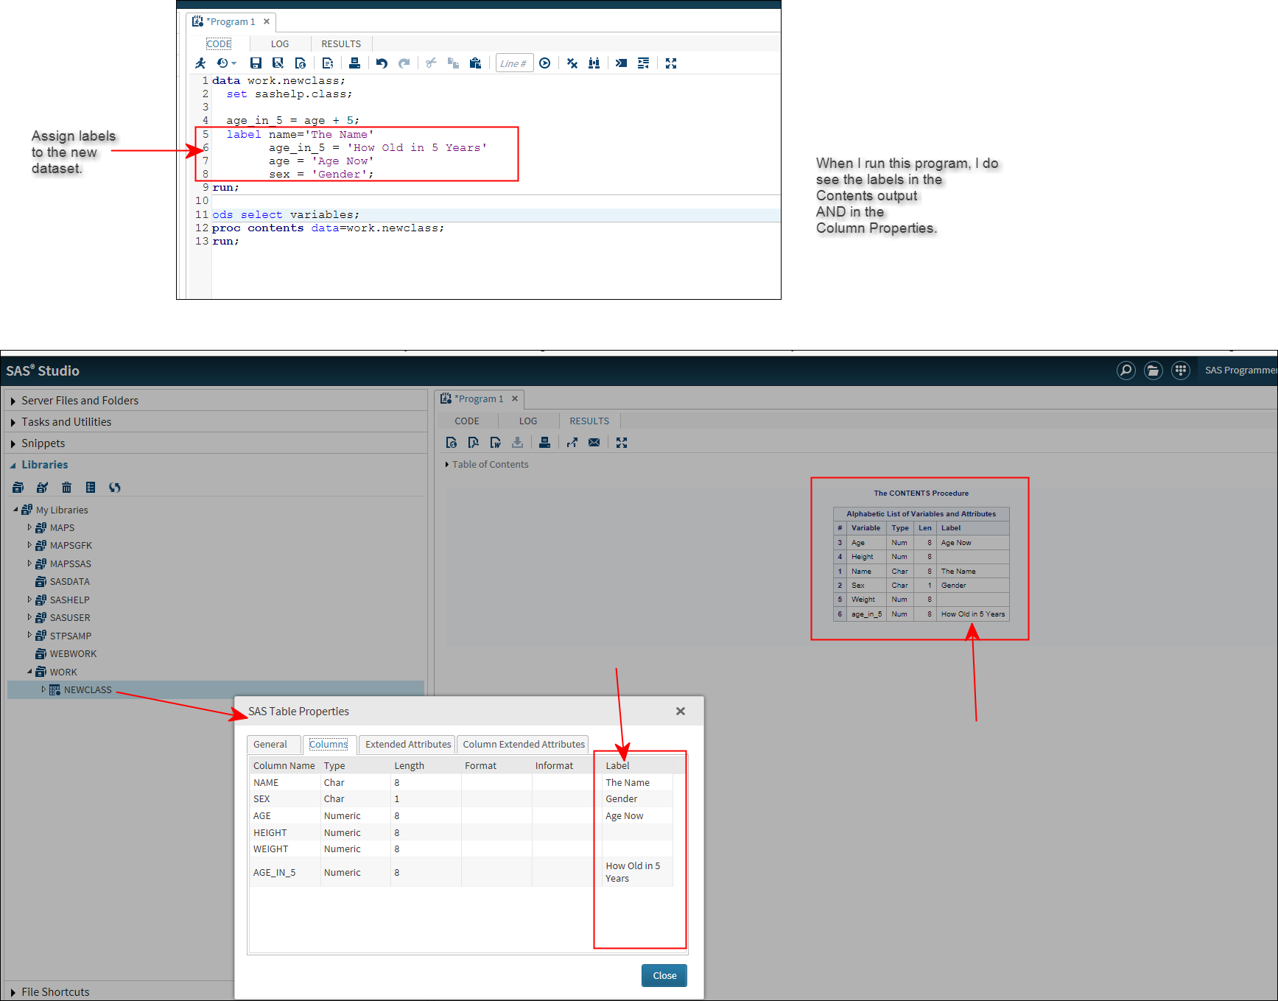
Task: Undo the last code edit
Action: click(x=382, y=63)
